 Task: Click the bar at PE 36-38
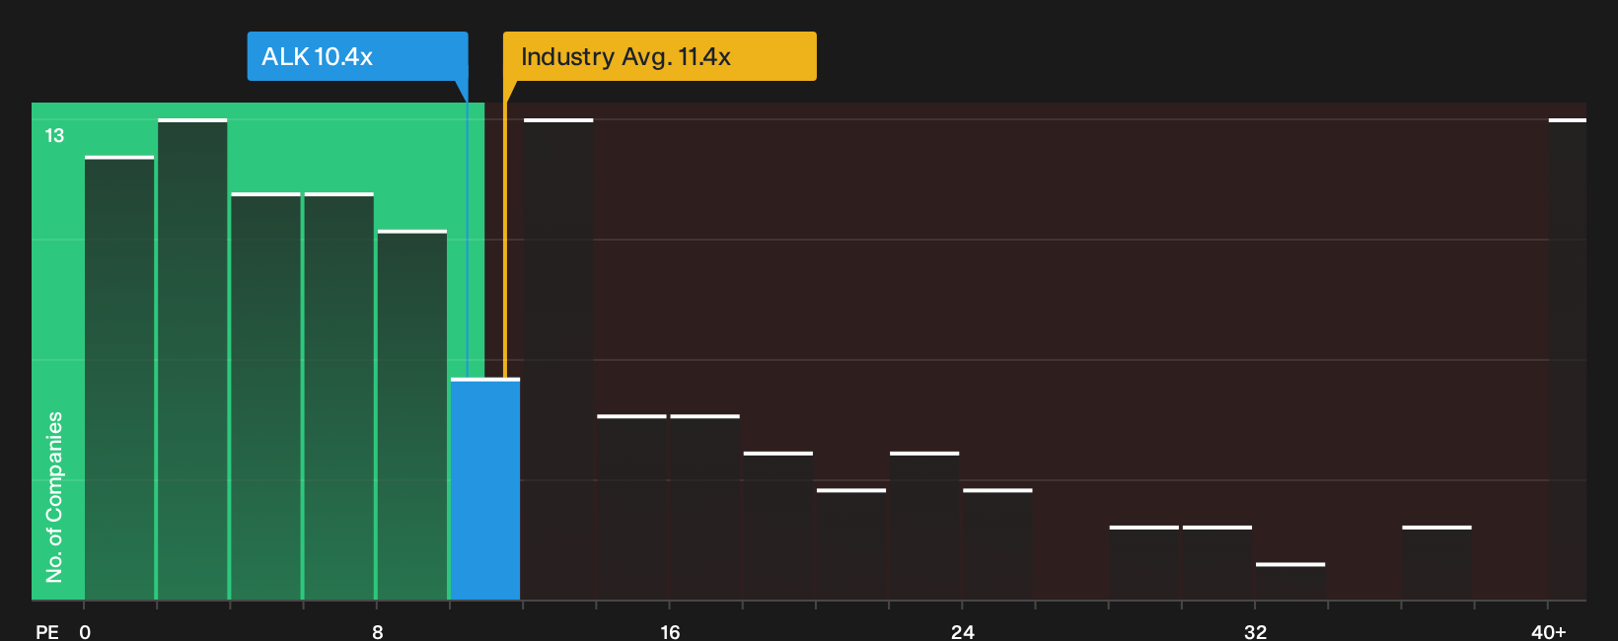1436,563
